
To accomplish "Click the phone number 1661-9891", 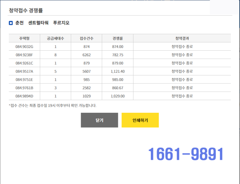I will click(x=186, y=154).
